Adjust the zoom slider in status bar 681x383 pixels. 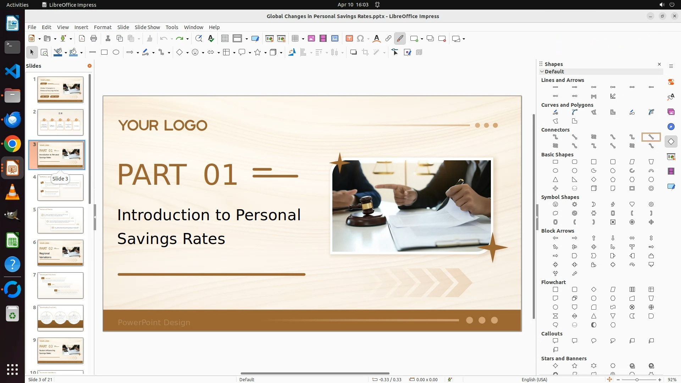[x=637, y=380]
